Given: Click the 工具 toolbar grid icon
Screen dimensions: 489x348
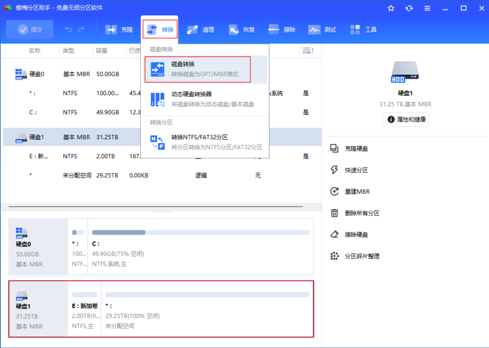Looking at the screenshot, I should (355, 30).
